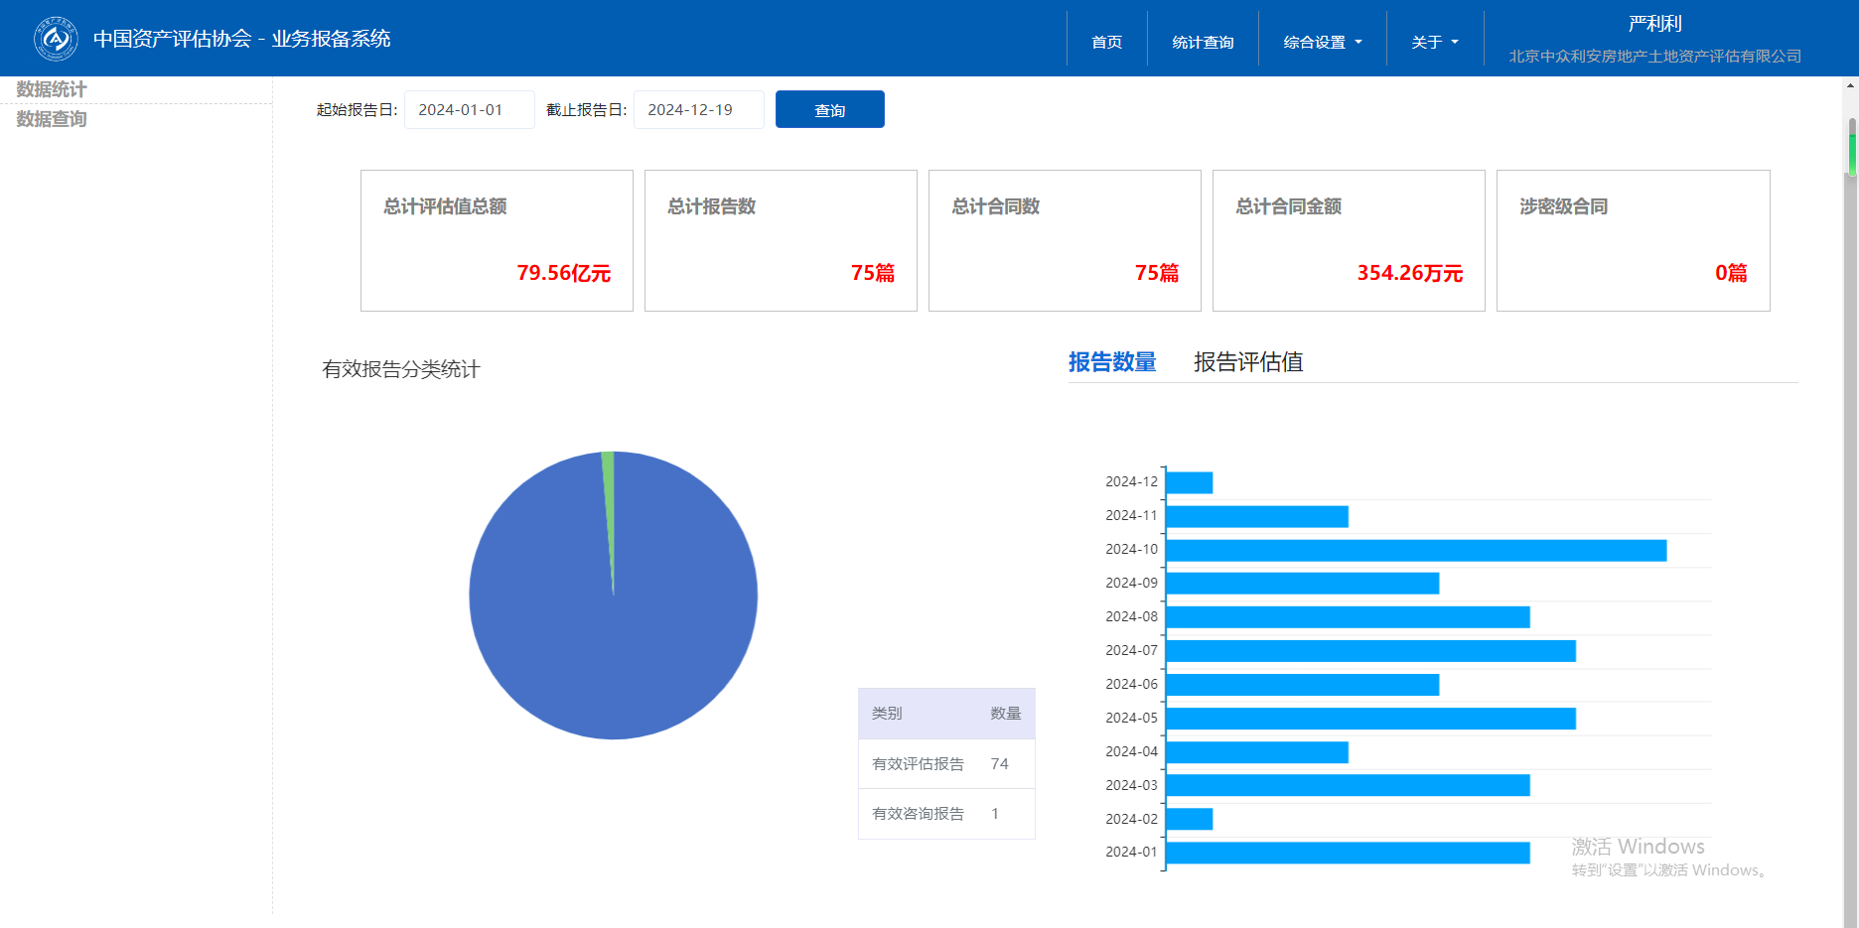Expand the 综合设置 dropdown menu

1322,42
